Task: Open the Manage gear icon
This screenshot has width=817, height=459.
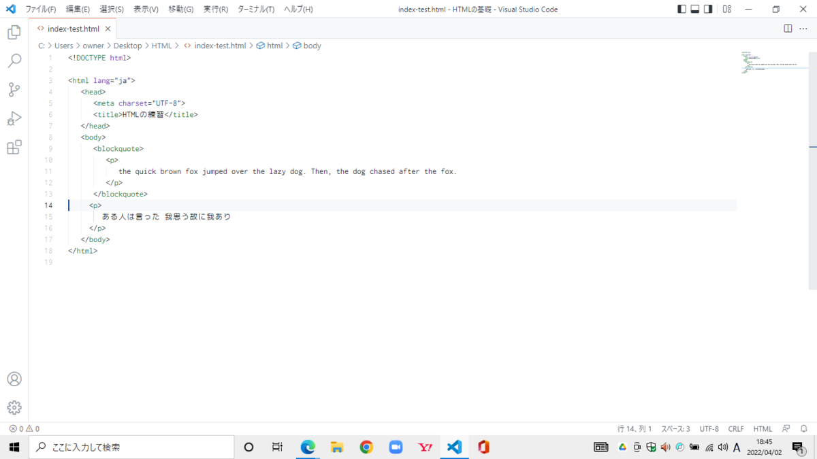Action: [14, 407]
